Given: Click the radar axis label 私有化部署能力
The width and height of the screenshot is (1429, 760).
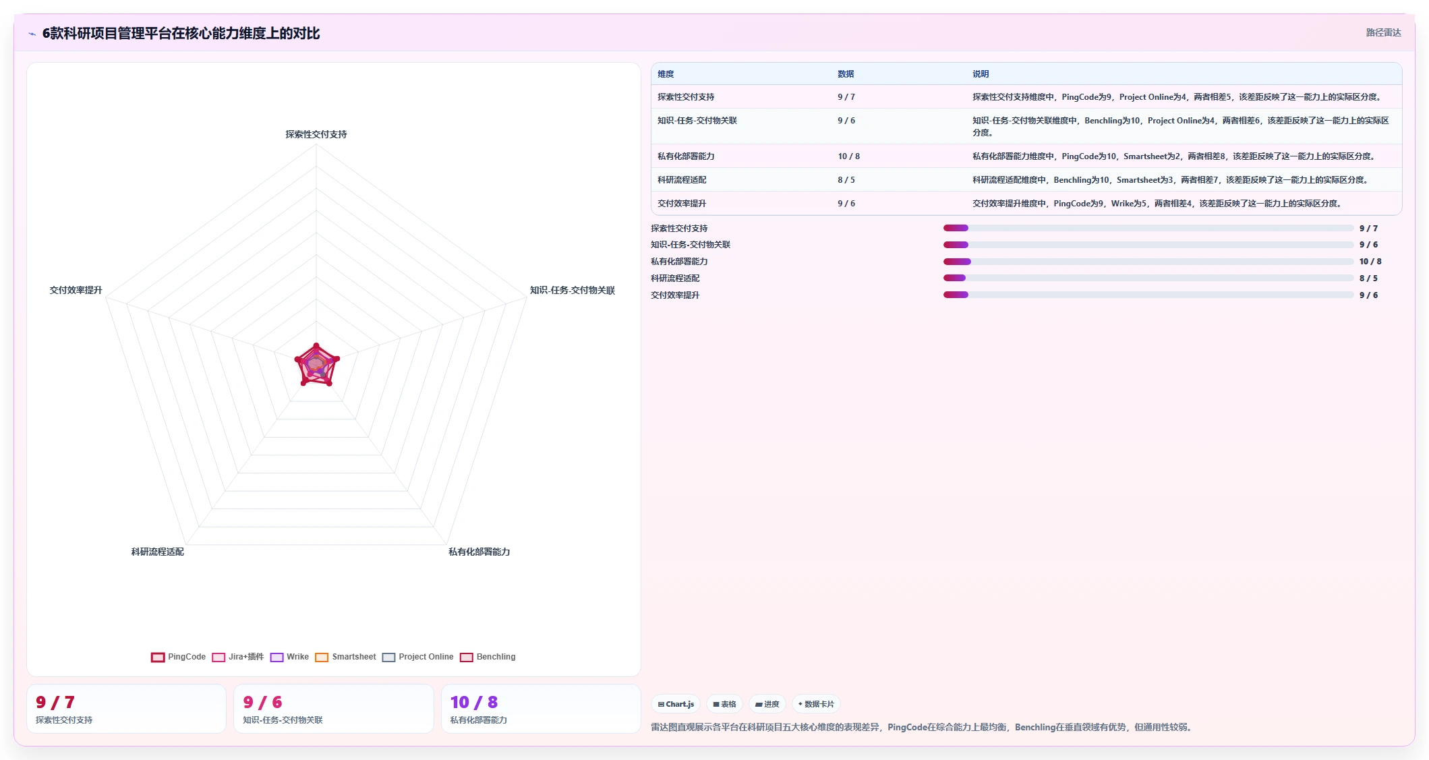Looking at the screenshot, I should (x=479, y=552).
